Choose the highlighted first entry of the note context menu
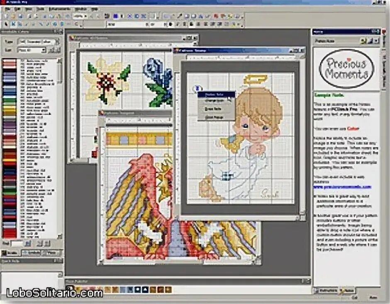The image size is (390, 304). (216, 94)
